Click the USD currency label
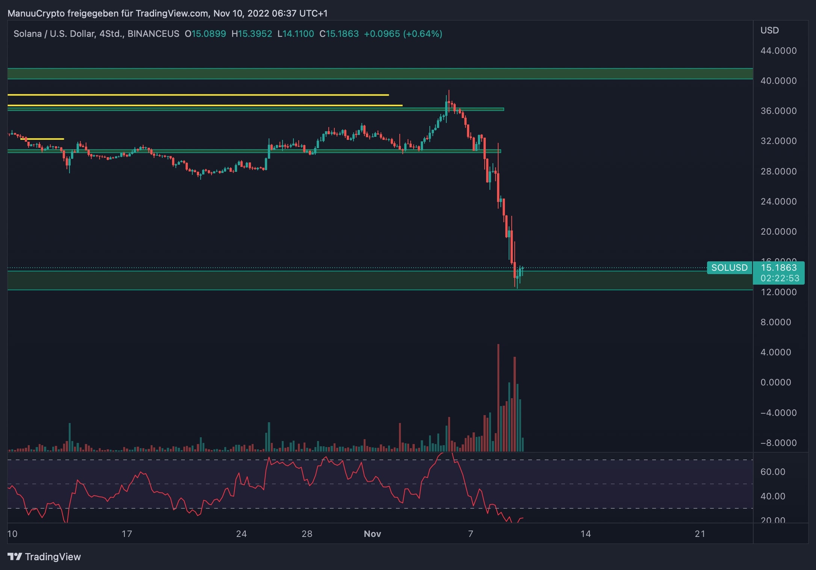 click(769, 30)
